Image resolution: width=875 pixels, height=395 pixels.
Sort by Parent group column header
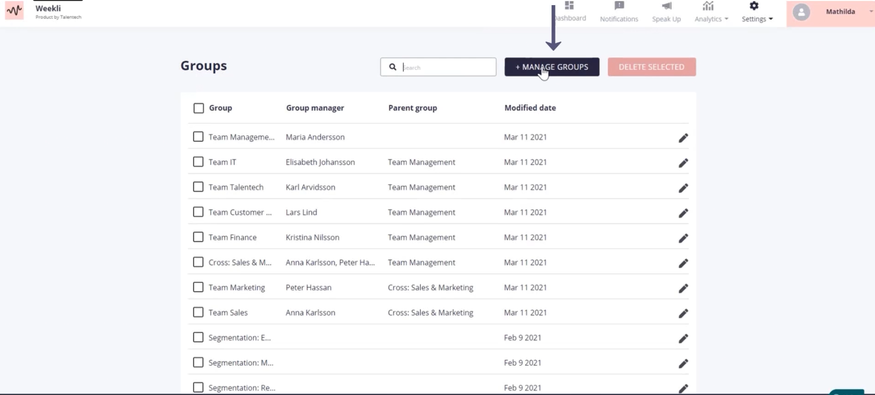pyautogui.click(x=412, y=108)
